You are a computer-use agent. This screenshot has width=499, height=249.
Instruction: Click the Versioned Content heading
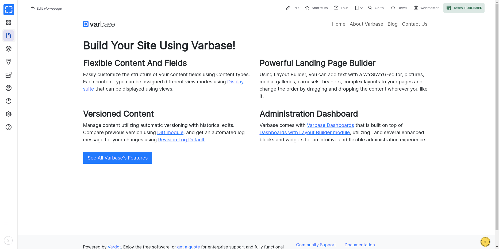[x=118, y=114]
